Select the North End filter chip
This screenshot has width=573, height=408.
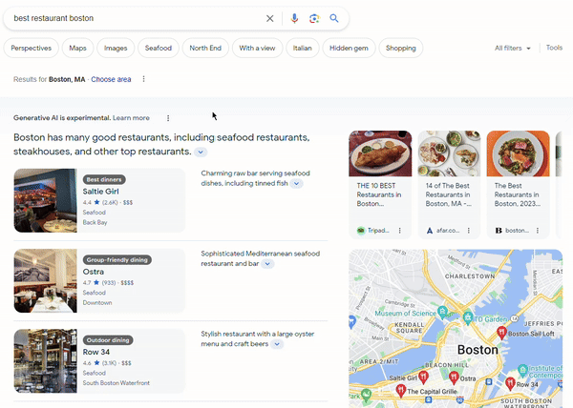205,48
